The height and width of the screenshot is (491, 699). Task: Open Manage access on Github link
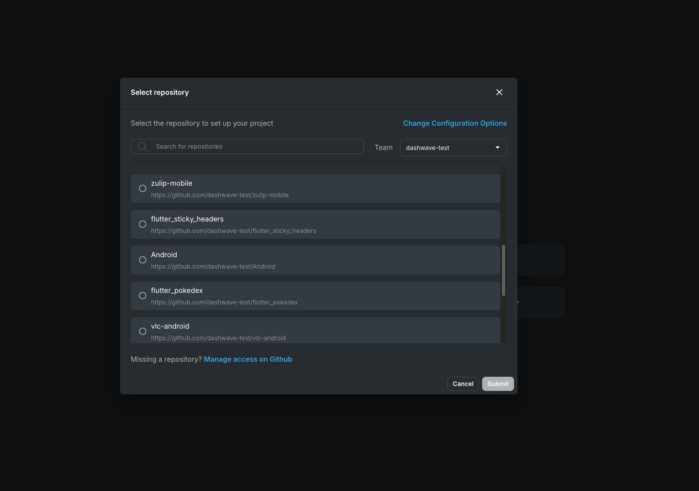[x=248, y=359]
